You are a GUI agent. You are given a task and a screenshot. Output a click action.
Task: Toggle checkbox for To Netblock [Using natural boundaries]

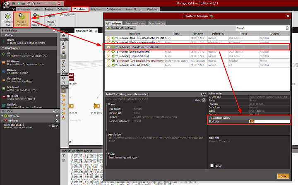(108, 47)
